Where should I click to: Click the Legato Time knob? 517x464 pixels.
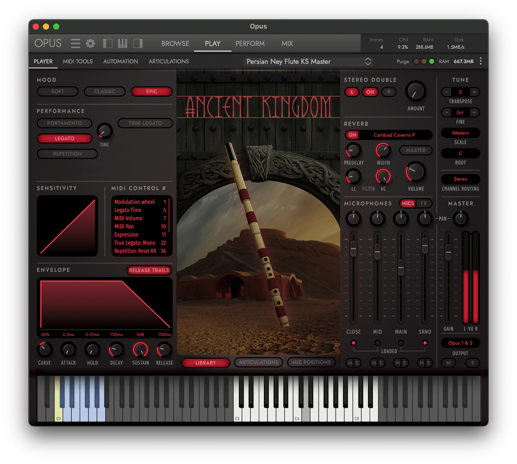(104, 131)
